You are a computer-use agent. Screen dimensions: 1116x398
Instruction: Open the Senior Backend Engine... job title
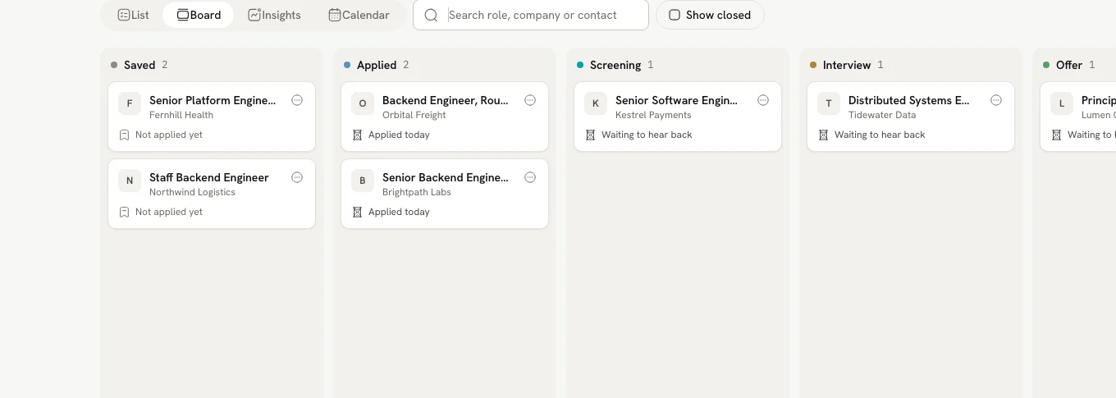(x=446, y=177)
